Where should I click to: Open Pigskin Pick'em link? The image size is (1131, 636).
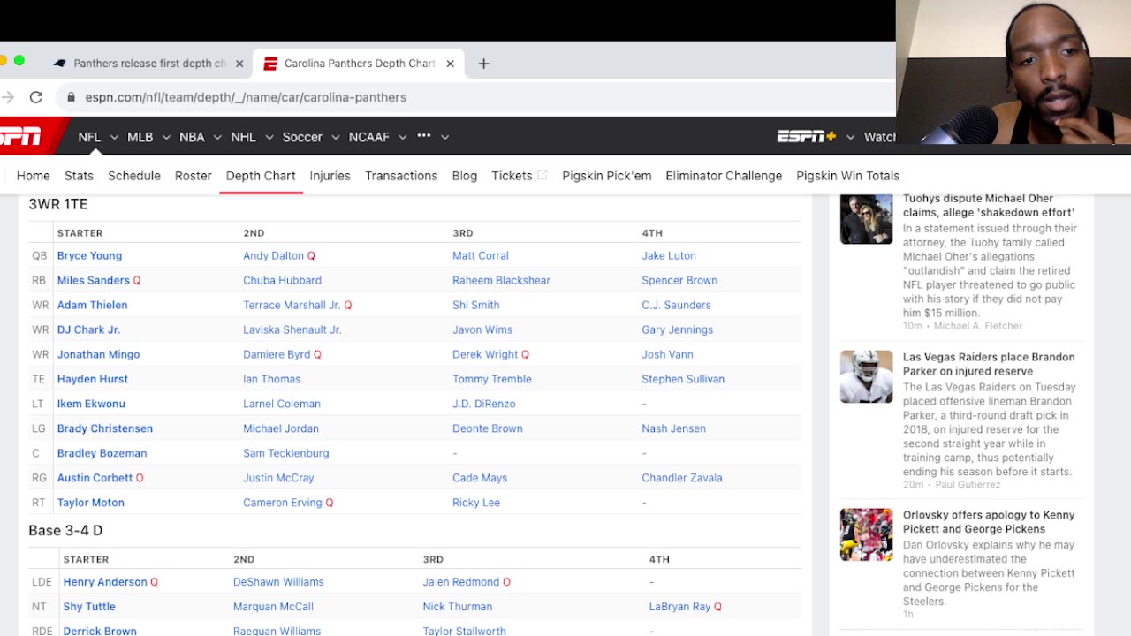607,176
